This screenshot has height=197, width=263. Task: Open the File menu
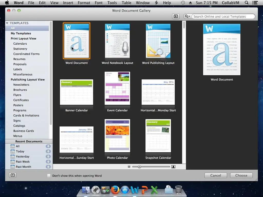(31, 3)
